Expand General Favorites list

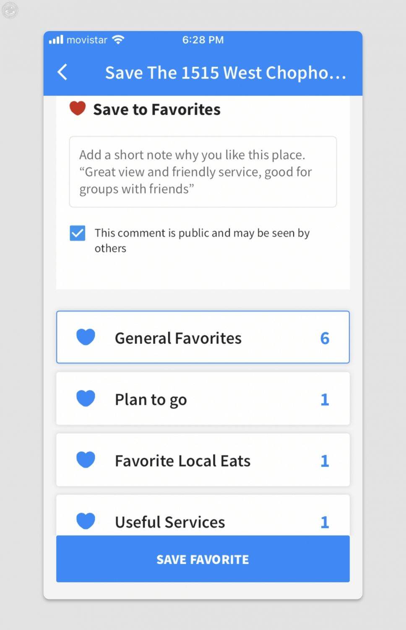203,337
